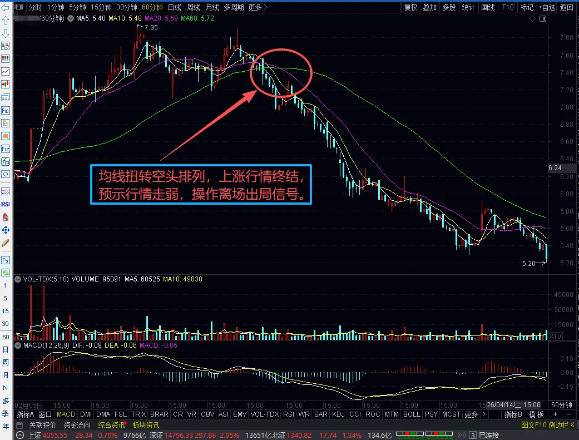This screenshot has width=579, height=440.
Task: Click the green refresh icon in sidebar
Action: coord(6,273)
